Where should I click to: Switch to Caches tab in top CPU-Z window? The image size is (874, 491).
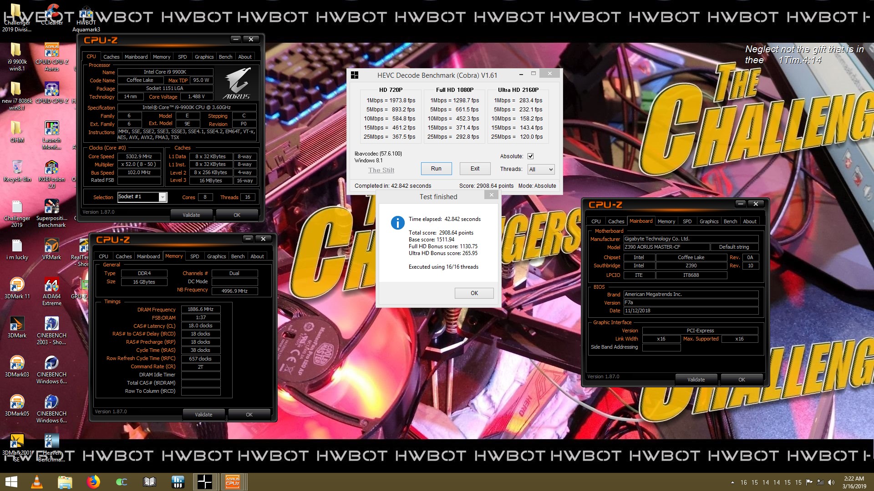[111, 57]
